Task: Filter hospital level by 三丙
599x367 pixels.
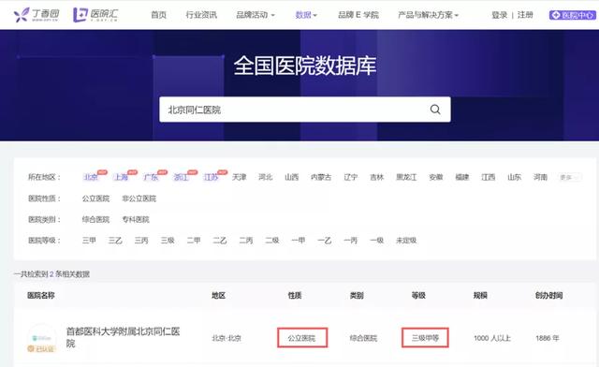Action: [x=141, y=241]
